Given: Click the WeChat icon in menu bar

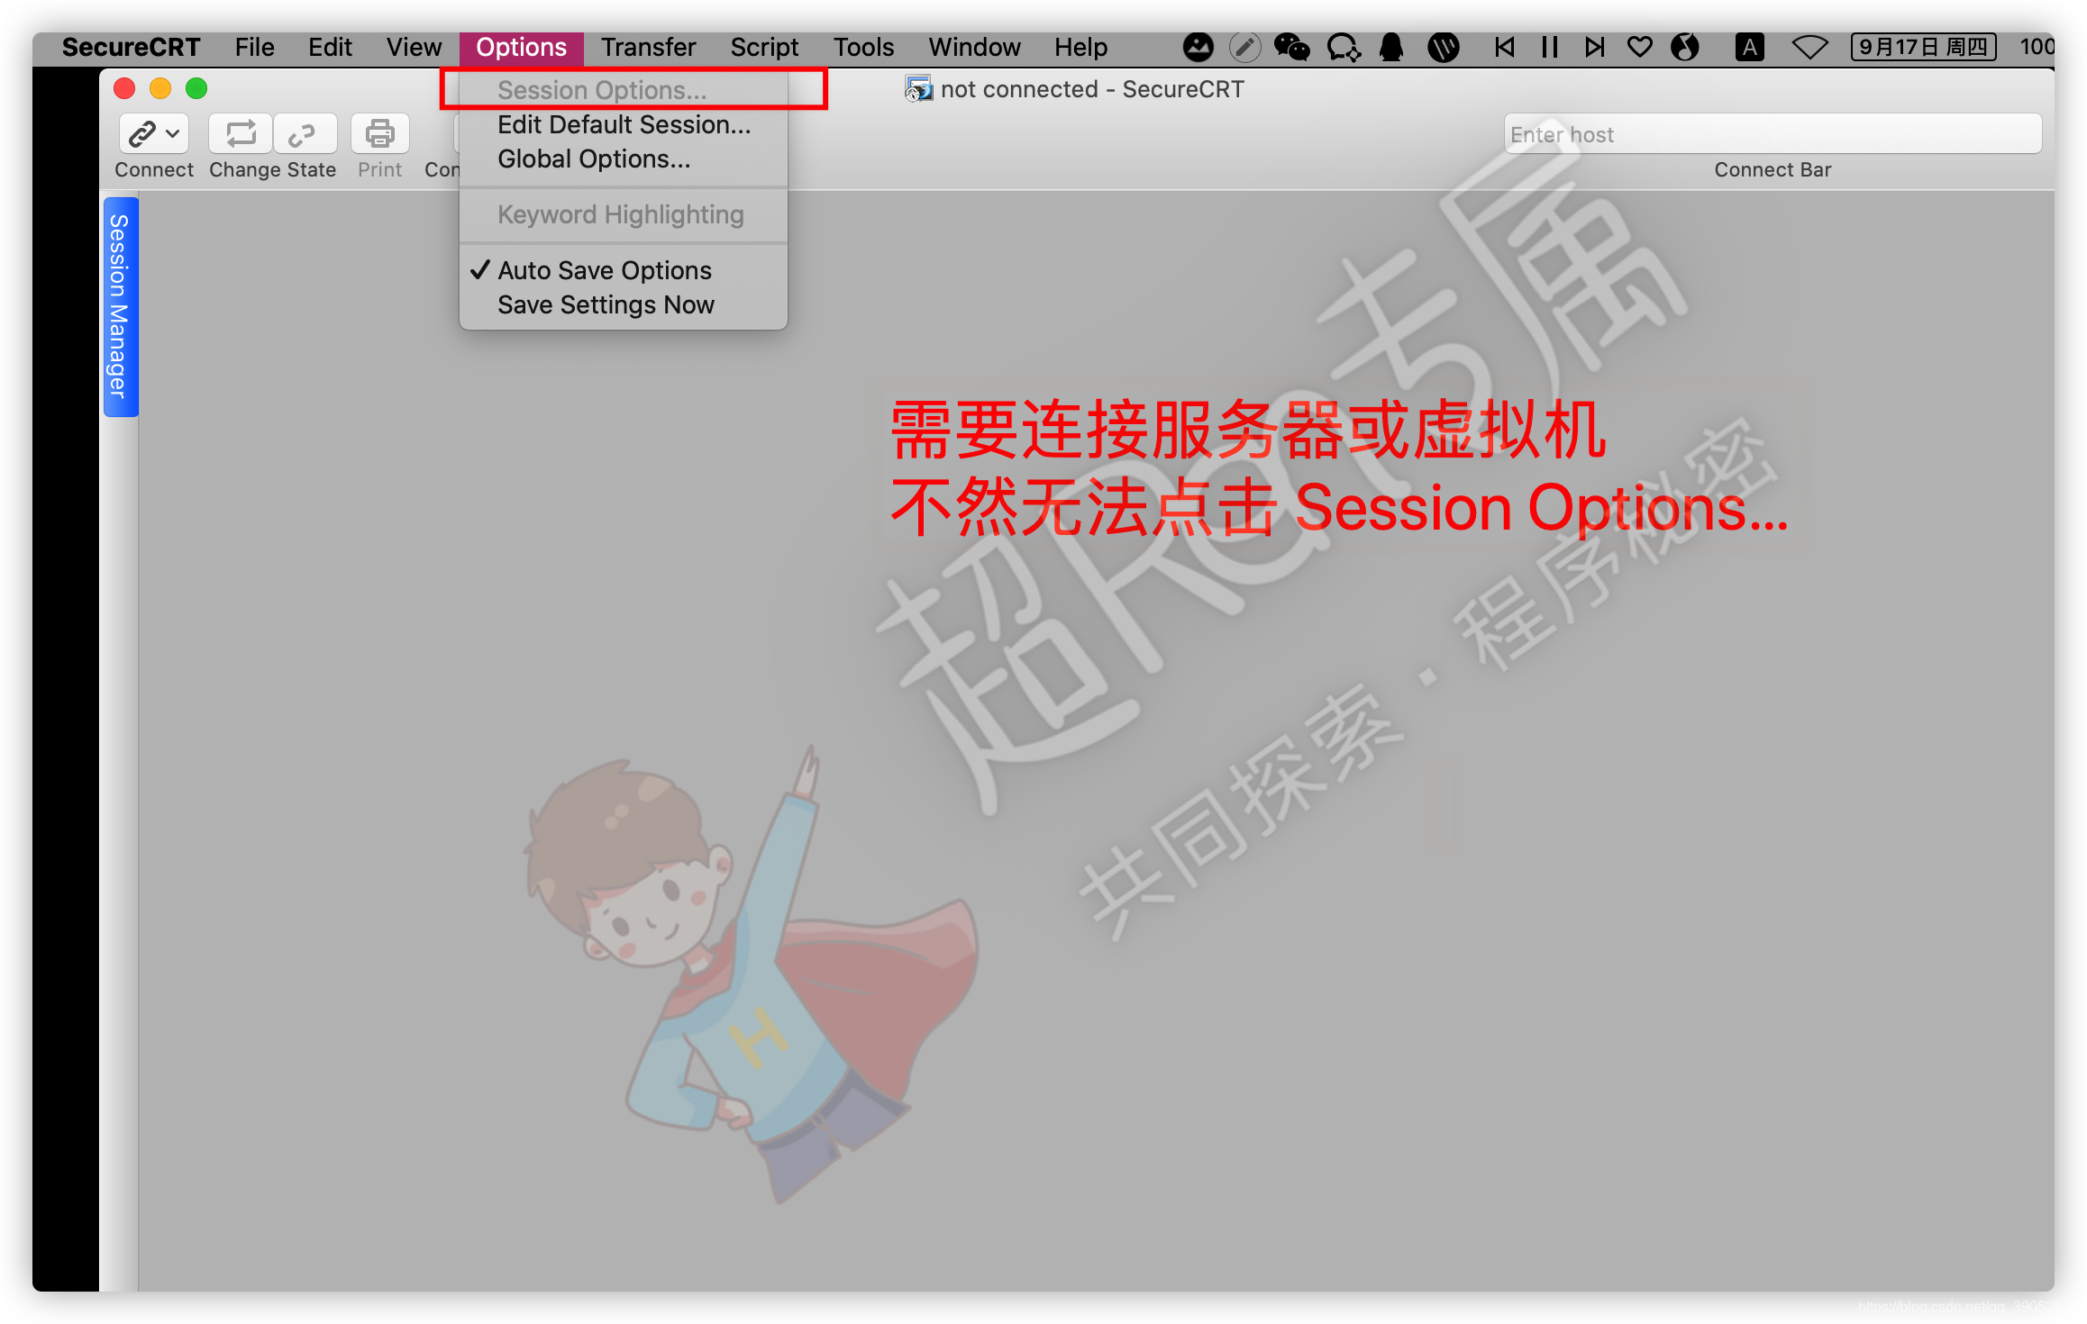Looking at the screenshot, I should click(1291, 47).
